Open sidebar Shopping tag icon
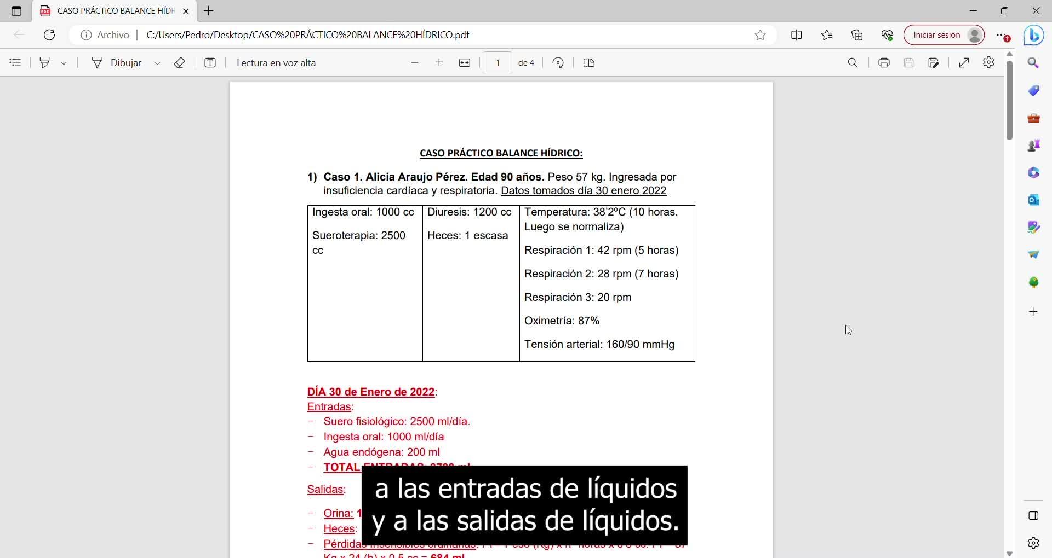The height and width of the screenshot is (558, 1052). point(1034,90)
